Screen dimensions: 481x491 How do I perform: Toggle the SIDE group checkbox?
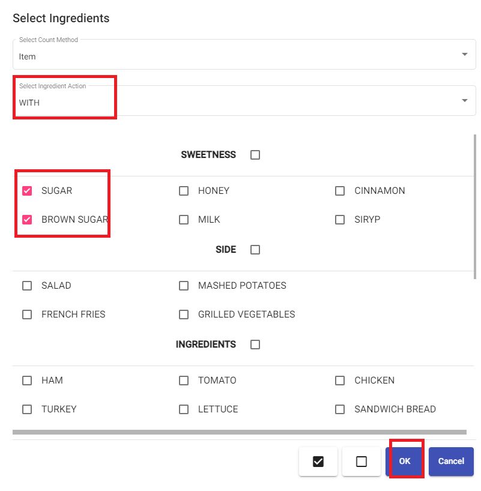(x=255, y=250)
